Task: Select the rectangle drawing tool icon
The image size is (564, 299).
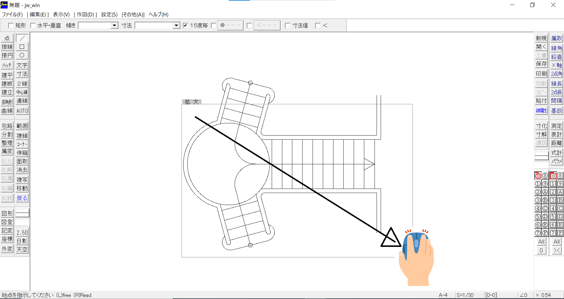Action: (22, 47)
